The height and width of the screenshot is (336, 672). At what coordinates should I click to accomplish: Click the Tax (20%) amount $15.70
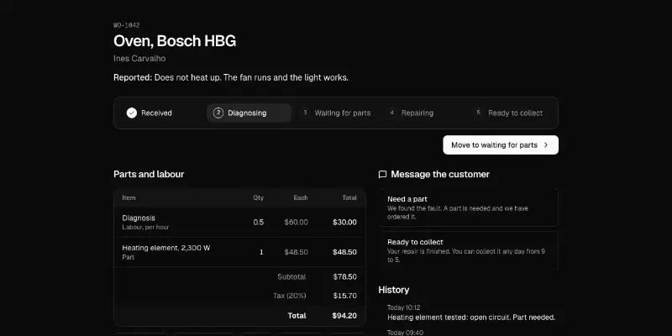[345, 296]
